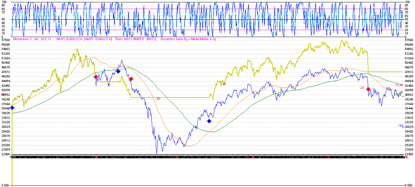Click the blue buy arrow at chart start
Image resolution: width=415 pixels, height=187 pixels.
click(12, 107)
